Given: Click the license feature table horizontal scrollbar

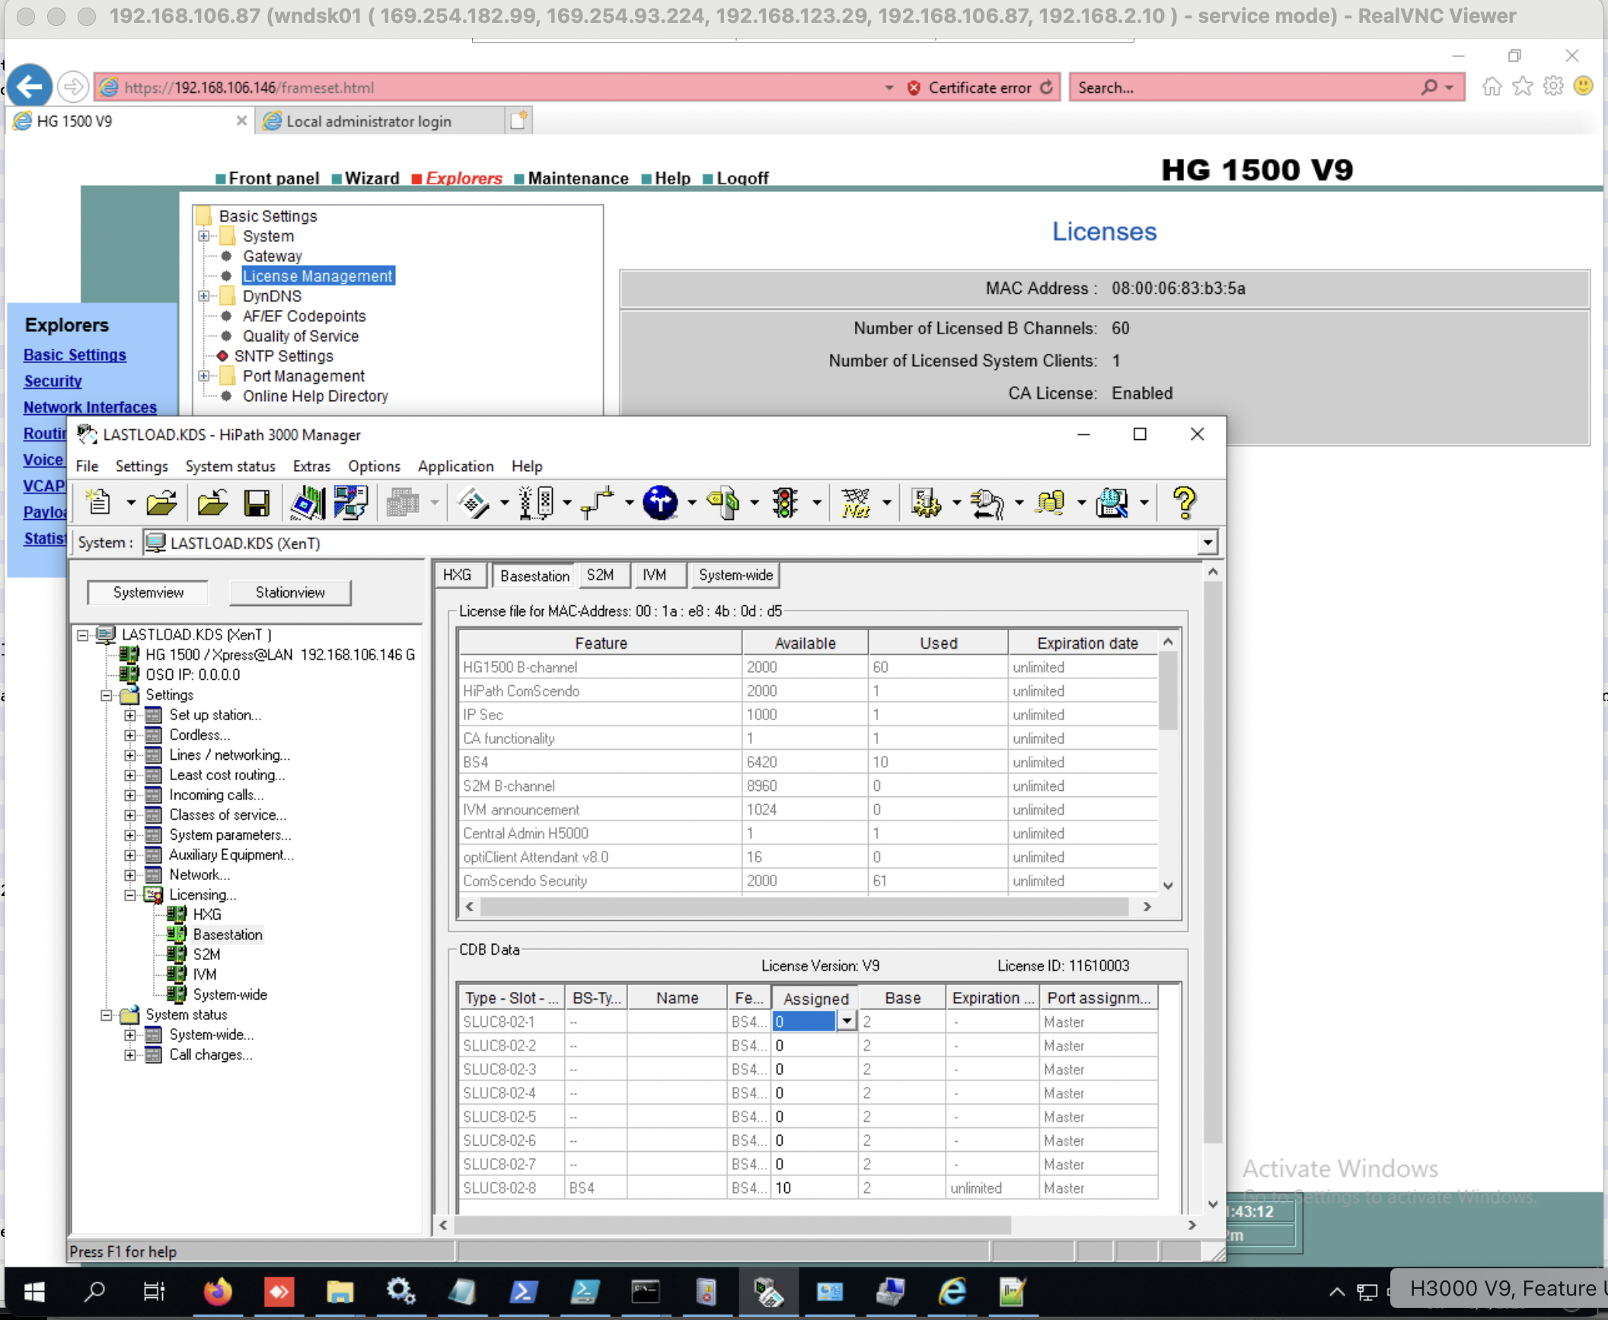Looking at the screenshot, I should [x=808, y=907].
